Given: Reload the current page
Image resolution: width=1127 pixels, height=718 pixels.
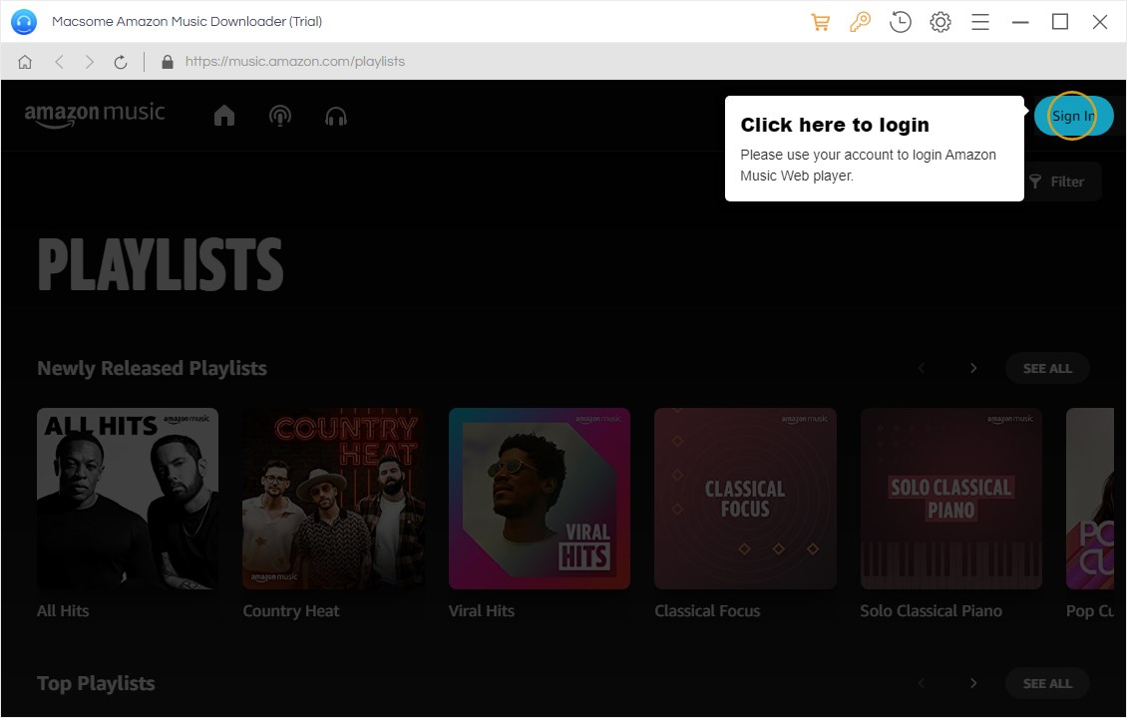Looking at the screenshot, I should (x=121, y=62).
